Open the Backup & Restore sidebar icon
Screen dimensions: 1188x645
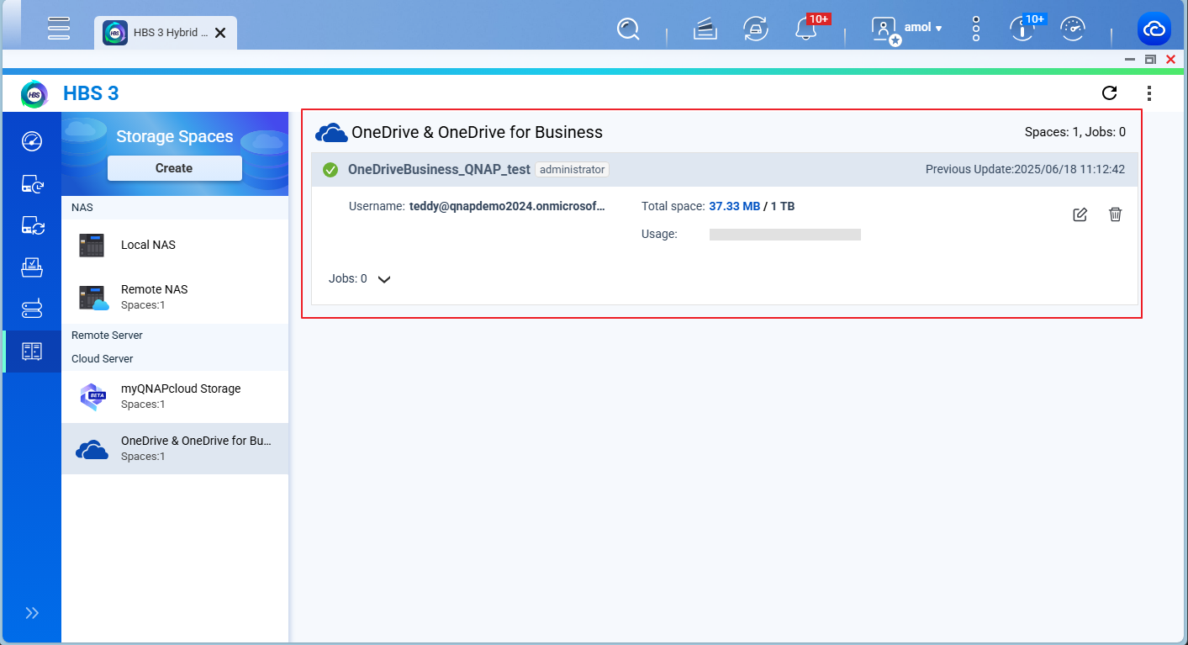(x=32, y=182)
